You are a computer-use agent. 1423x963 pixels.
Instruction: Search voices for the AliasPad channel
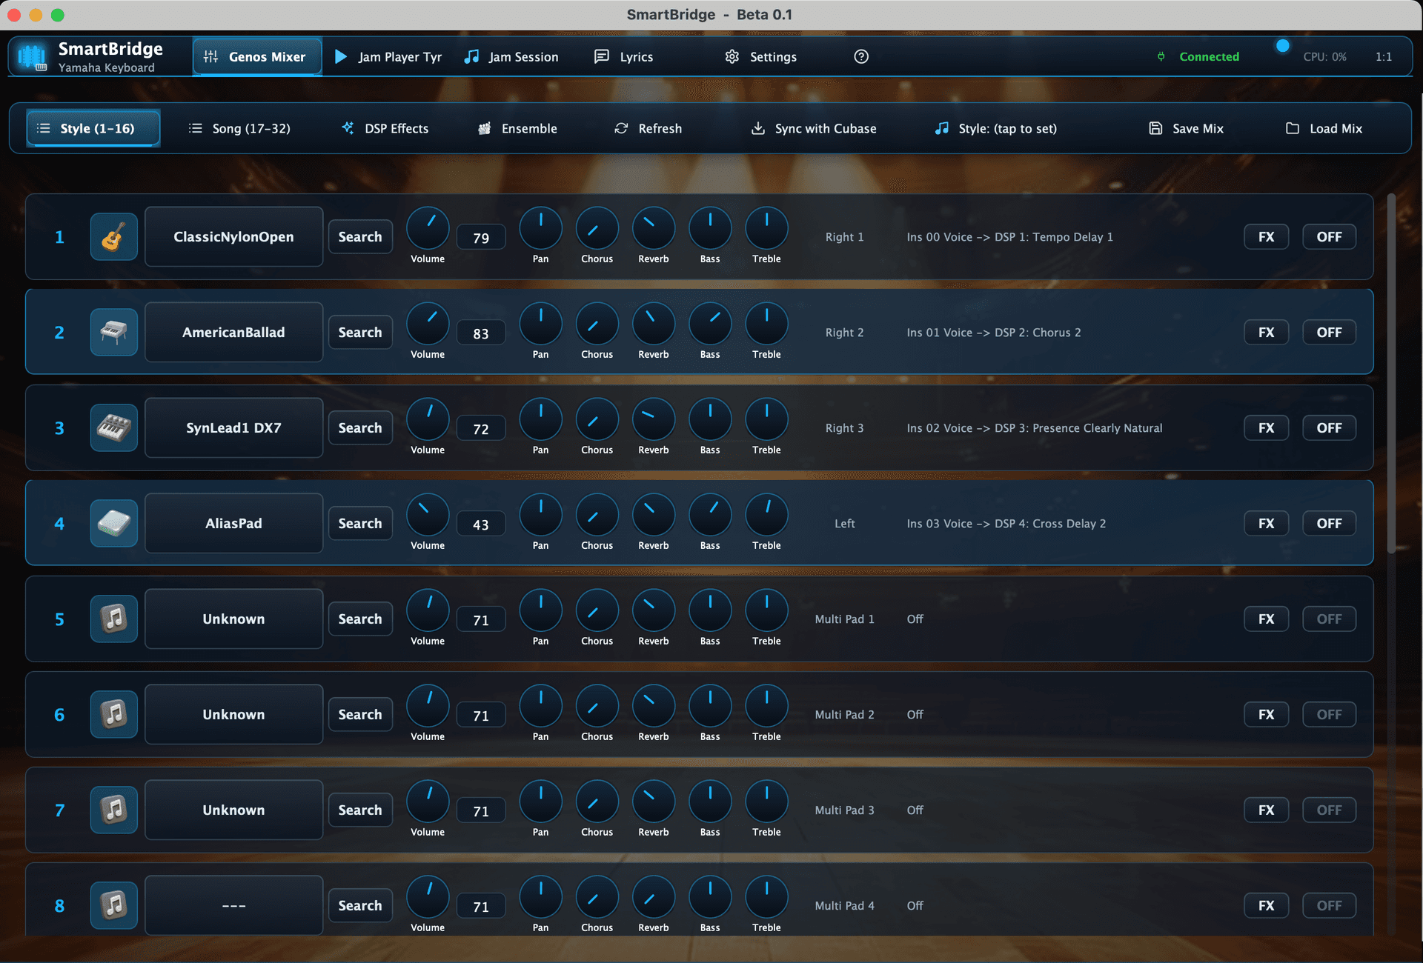(x=360, y=524)
